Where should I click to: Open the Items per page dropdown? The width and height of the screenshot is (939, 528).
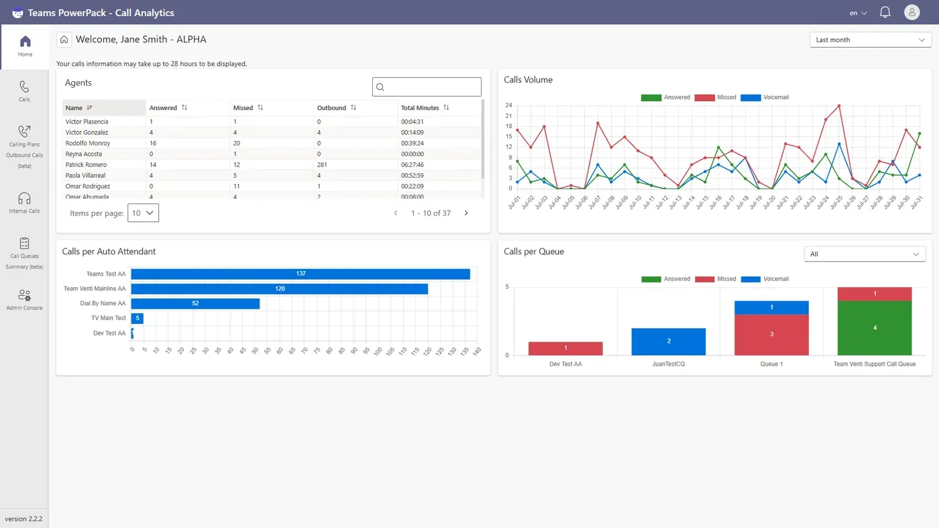(143, 213)
